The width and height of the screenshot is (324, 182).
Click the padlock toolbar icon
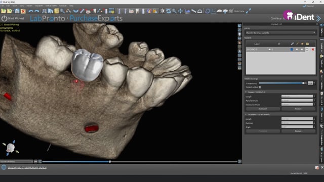click(155, 11)
